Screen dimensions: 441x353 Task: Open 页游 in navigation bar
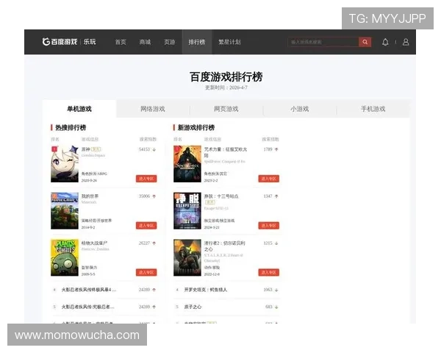pyautogui.click(x=170, y=42)
